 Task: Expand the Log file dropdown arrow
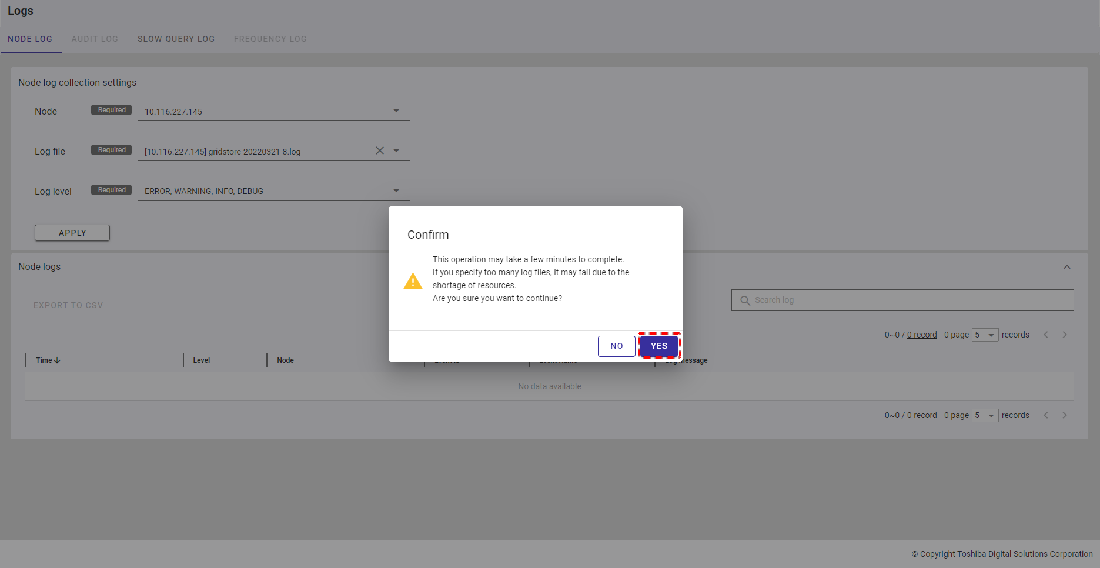point(396,151)
